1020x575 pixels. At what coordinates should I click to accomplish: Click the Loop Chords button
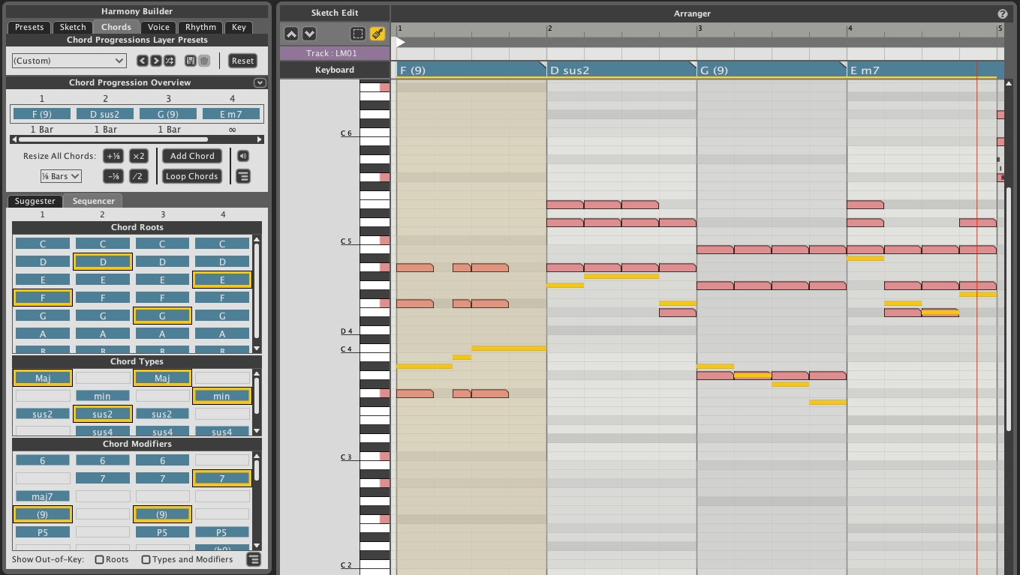192,176
